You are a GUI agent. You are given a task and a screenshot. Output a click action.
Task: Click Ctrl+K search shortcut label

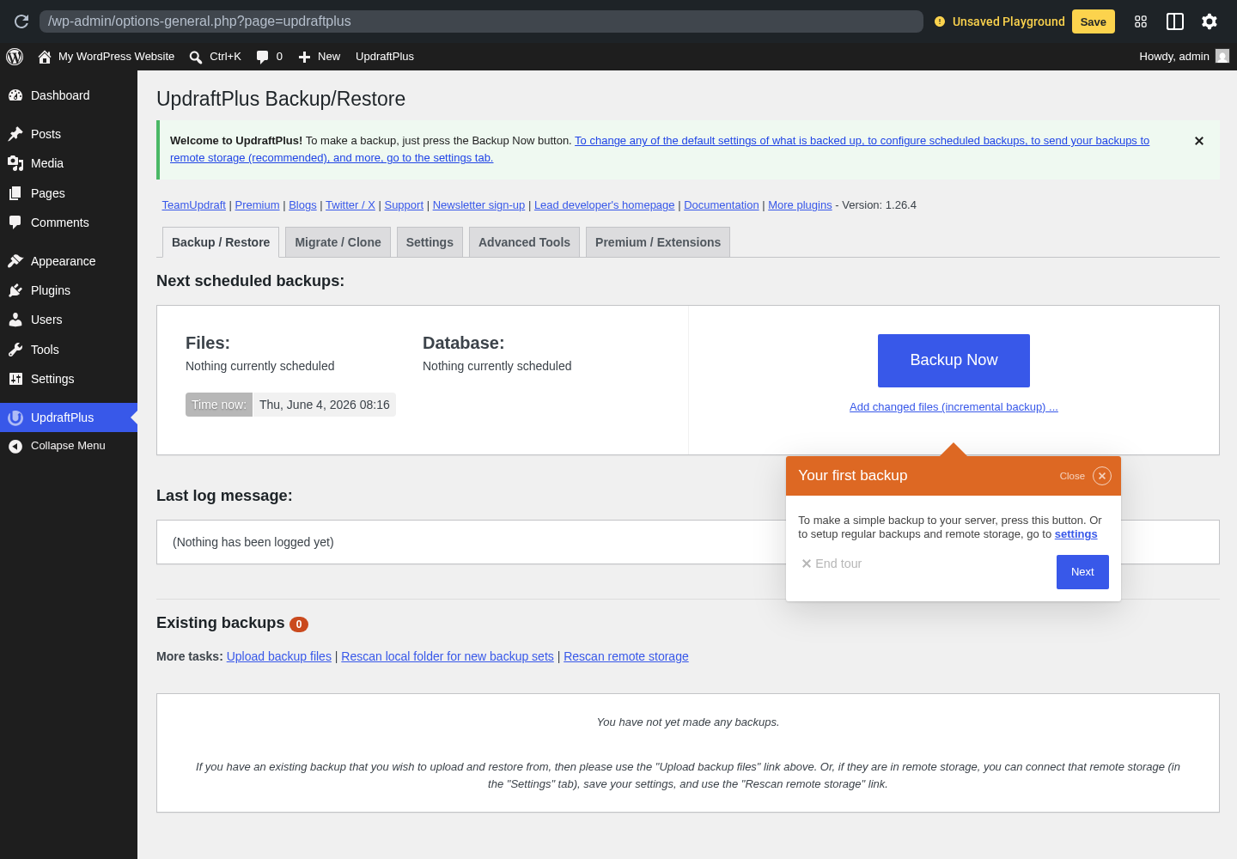[225, 57]
